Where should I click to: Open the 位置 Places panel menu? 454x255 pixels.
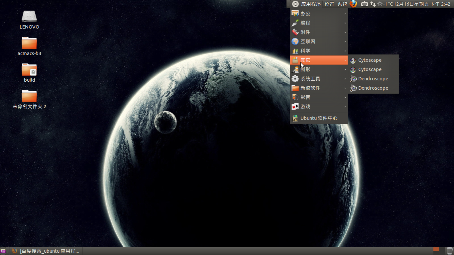click(329, 4)
